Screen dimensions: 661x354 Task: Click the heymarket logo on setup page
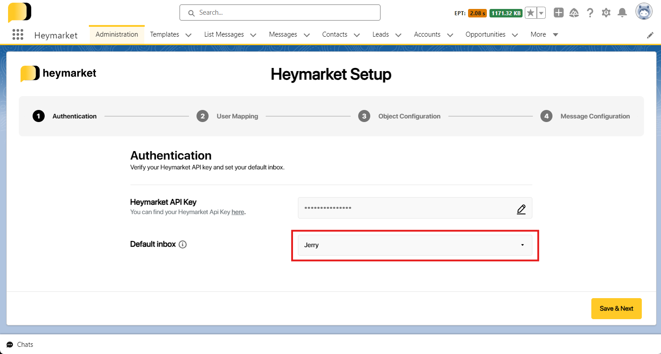click(x=59, y=73)
